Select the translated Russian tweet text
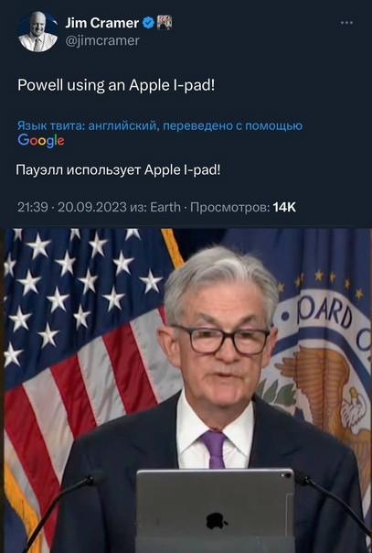 pyautogui.click(x=118, y=170)
